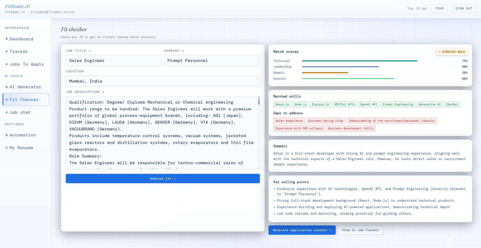The height and width of the screenshot is (248, 481).
Task: Click the Technical score progress bar
Action: click(379, 61)
